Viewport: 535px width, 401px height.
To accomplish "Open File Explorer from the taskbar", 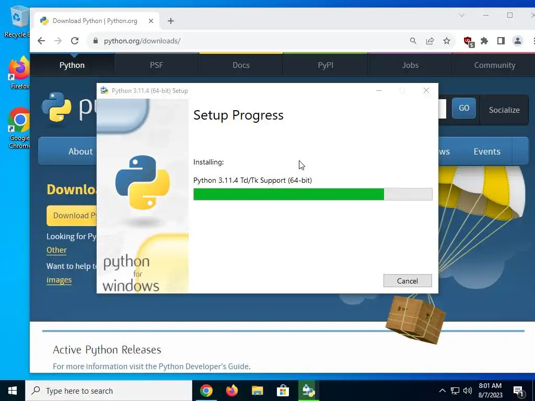I will point(257,391).
